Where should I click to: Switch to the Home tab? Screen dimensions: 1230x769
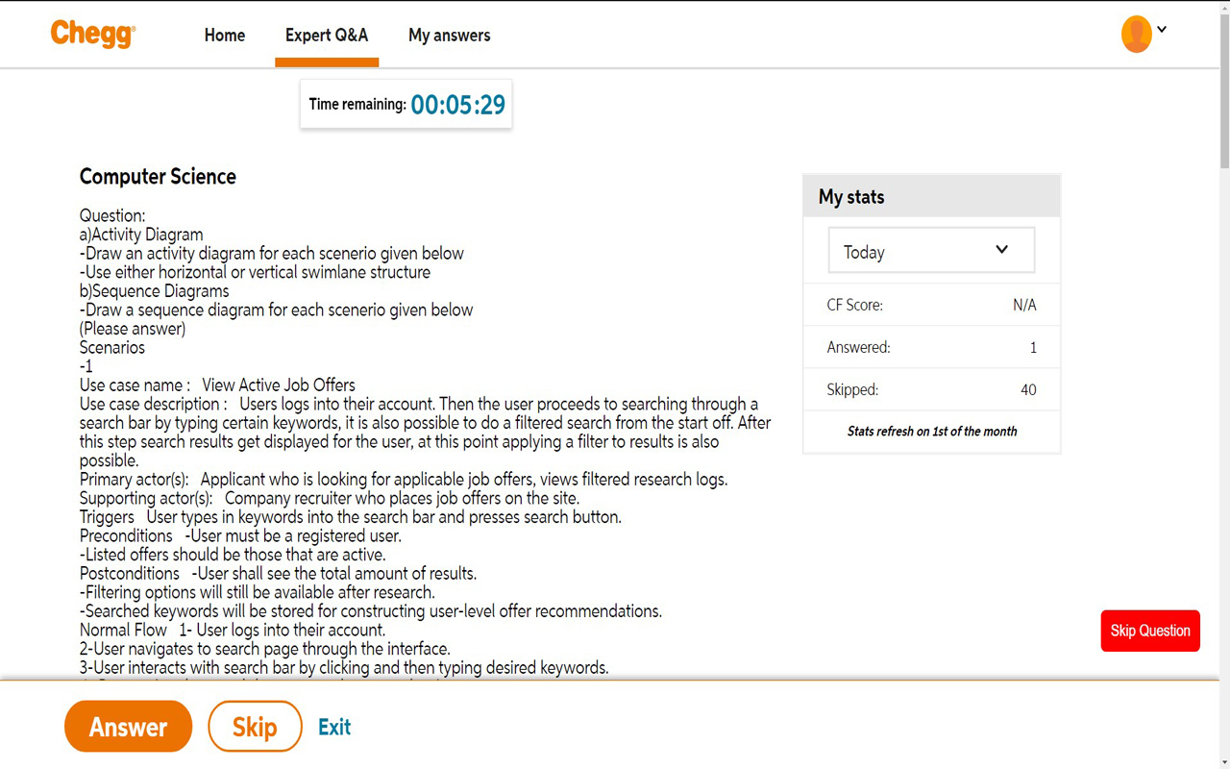pos(224,35)
